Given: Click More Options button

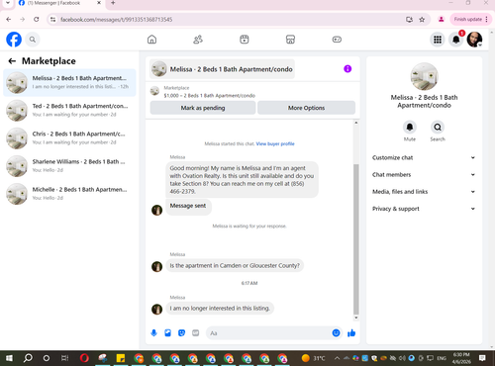Looking at the screenshot, I should tap(306, 108).
